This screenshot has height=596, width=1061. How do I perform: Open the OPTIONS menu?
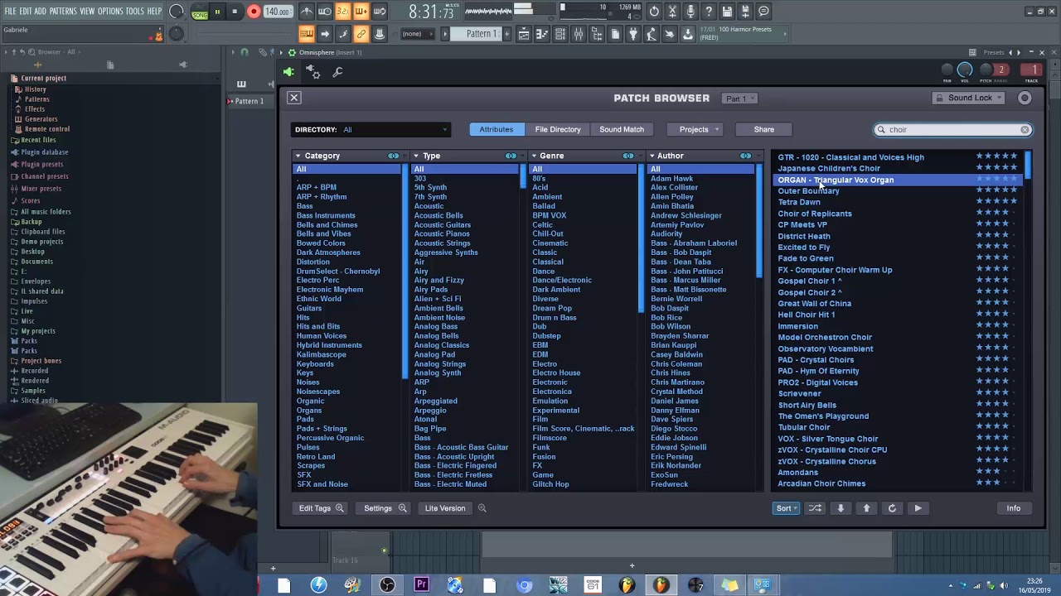coord(110,12)
